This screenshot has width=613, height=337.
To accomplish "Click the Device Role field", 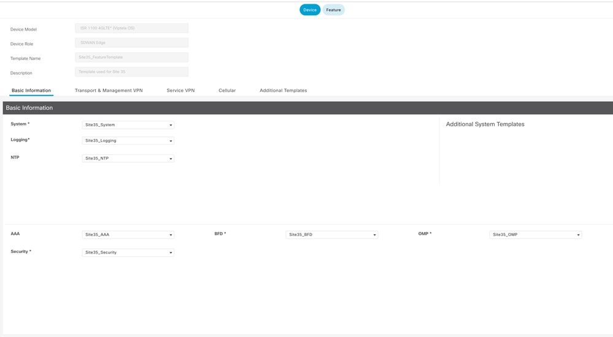I will pos(132,42).
